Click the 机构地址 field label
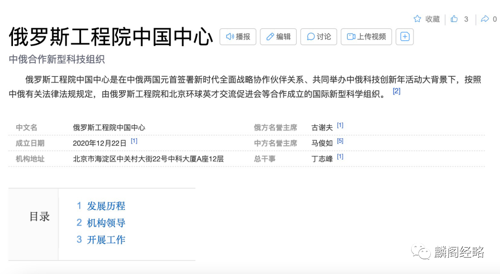Image resolution: width=500 pixels, height=274 pixels. [30, 159]
